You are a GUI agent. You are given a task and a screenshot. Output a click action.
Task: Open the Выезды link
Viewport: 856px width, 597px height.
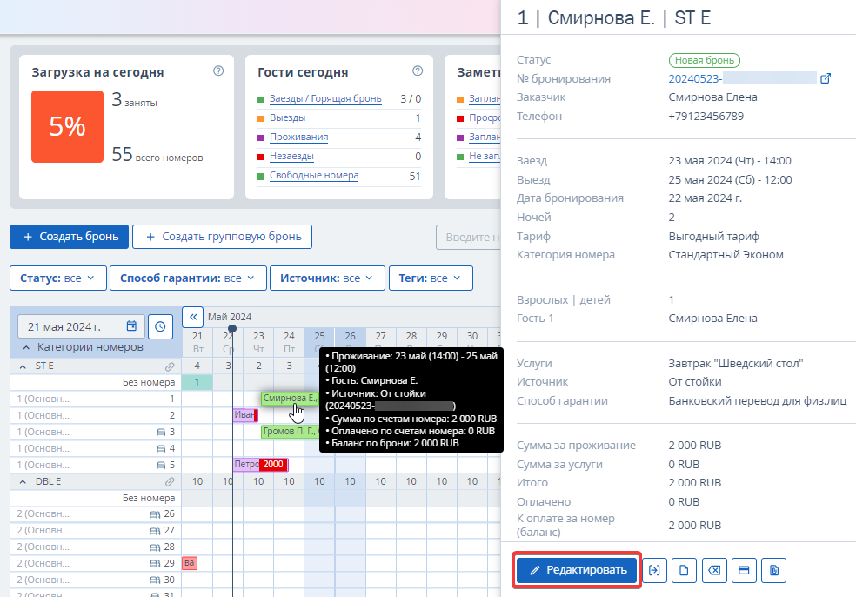coord(288,118)
